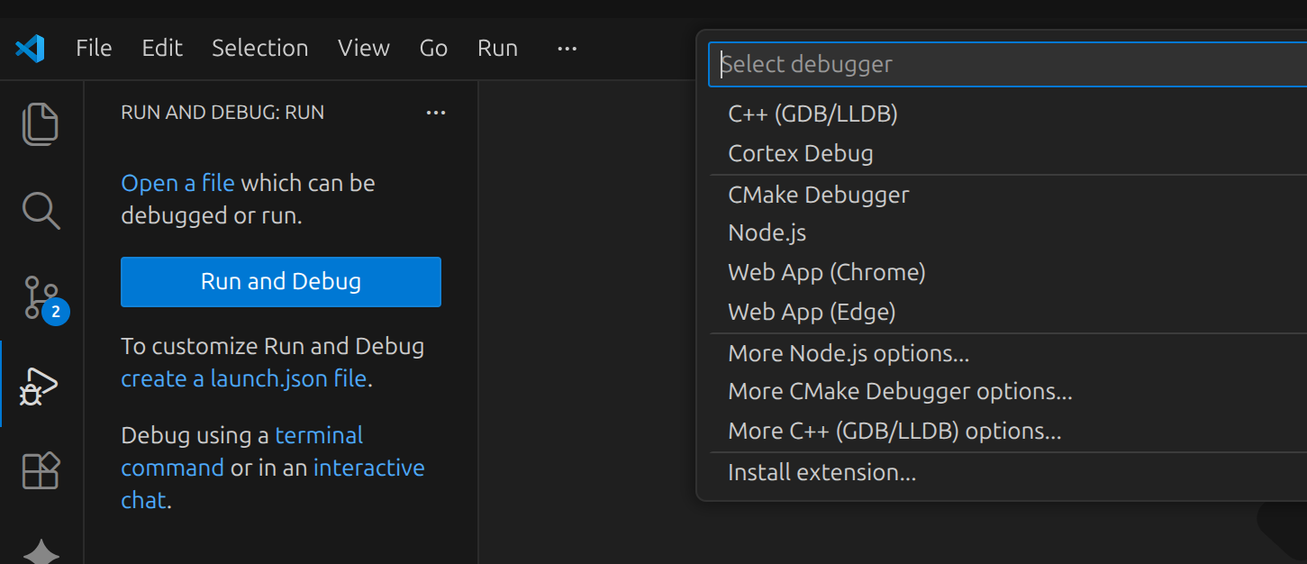Focus the Select debugger input field
This screenshot has height=564, width=1307.
[x=1007, y=64]
